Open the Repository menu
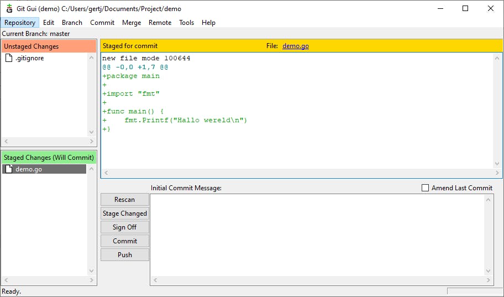The width and height of the screenshot is (504, 297). [19, 23]
